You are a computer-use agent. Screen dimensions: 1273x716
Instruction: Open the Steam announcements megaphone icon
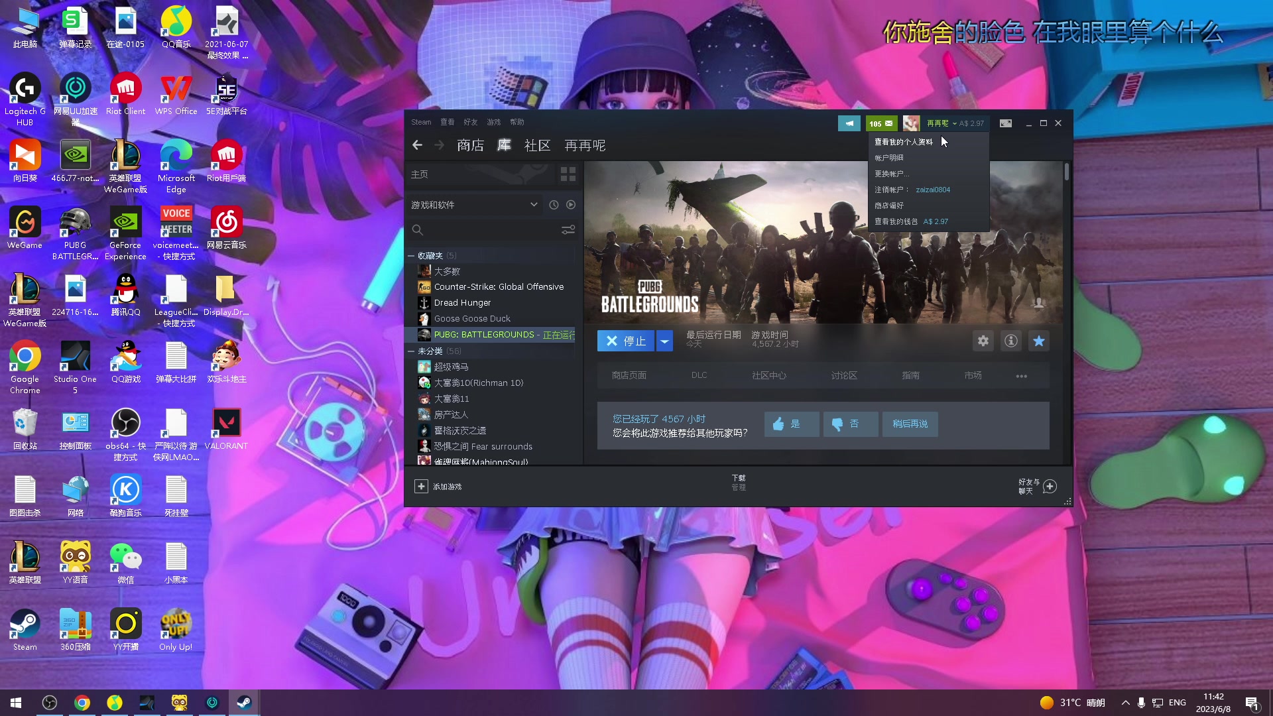point(849,123)
